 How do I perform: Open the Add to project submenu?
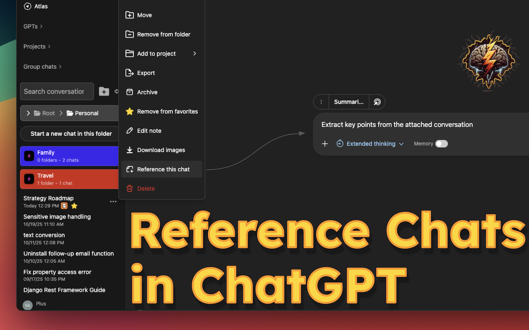pos(156,53)
